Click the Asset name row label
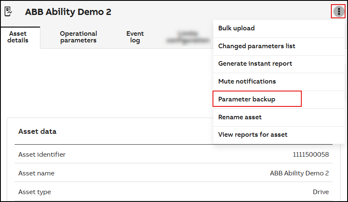 [x=36, y=173]
